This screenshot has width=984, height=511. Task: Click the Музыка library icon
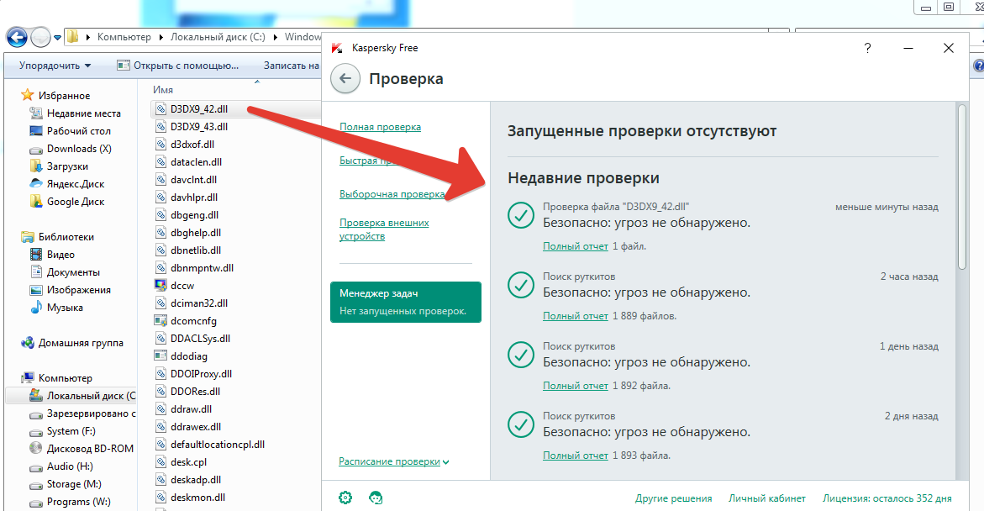pos(36,307)
